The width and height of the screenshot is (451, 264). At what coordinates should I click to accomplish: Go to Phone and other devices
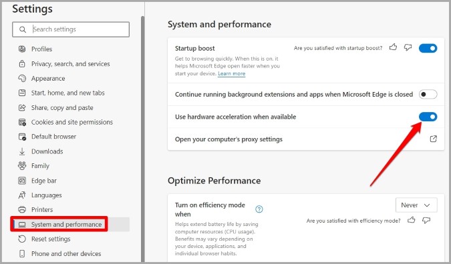[x=66, y=254]
